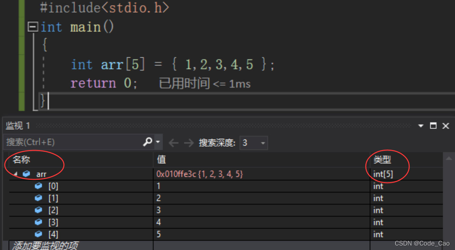The height and width of the screenshot is (250, 455).
Task: Click the search magnifier icon in Watch panel
Action: pyautogui.click(x=147, y=142)
